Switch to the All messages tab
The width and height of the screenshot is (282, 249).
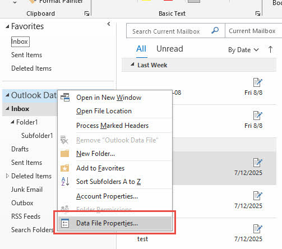pyautogui.click(x=141, y=49)
